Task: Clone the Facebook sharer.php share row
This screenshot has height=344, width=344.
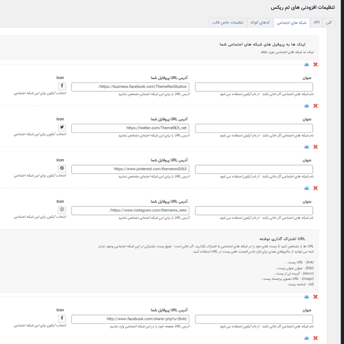Action: tap(307, 297)
